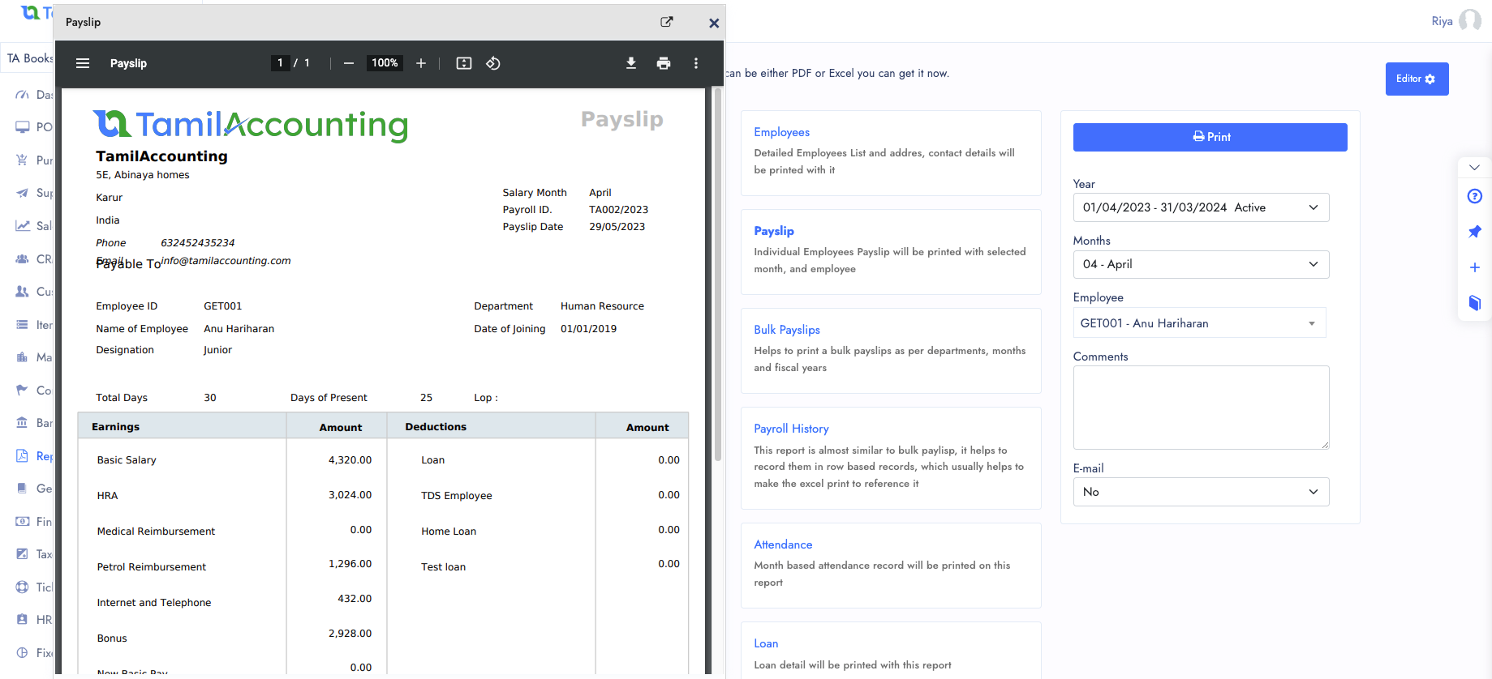The height and width of the screenshot is (679, 1492).
Task: Open the Items sidebar list icon
Action: (x=23, y=325)
